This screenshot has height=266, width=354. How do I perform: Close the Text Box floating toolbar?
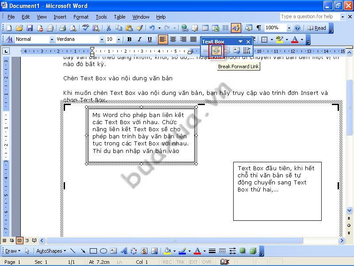coord(248,42)
